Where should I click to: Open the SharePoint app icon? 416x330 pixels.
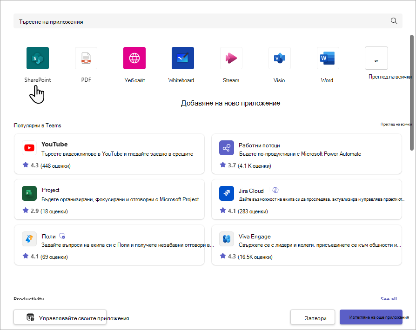[38, 58]
